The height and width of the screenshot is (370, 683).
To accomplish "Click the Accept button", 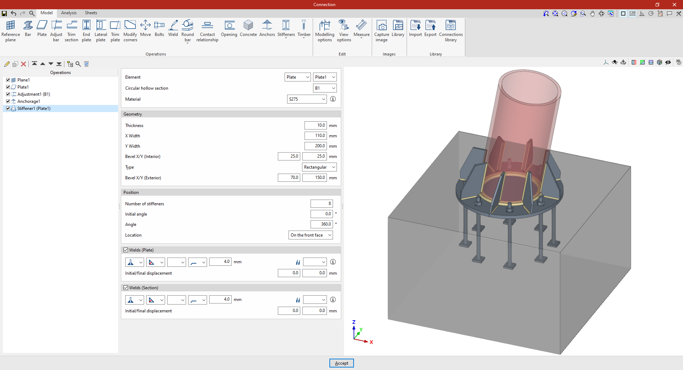I will (x=341, y=363).
